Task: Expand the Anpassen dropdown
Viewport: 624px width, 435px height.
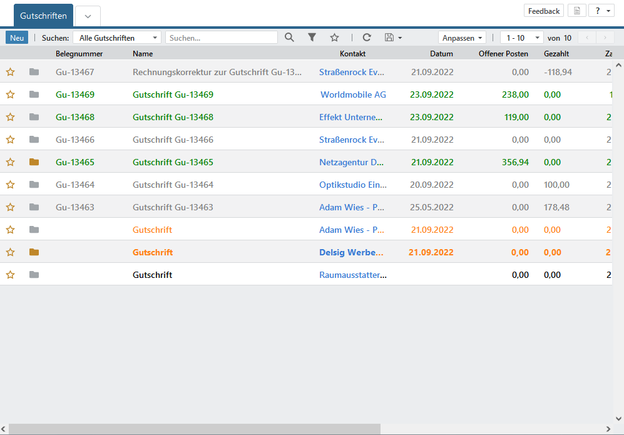Action: point(463,38)
